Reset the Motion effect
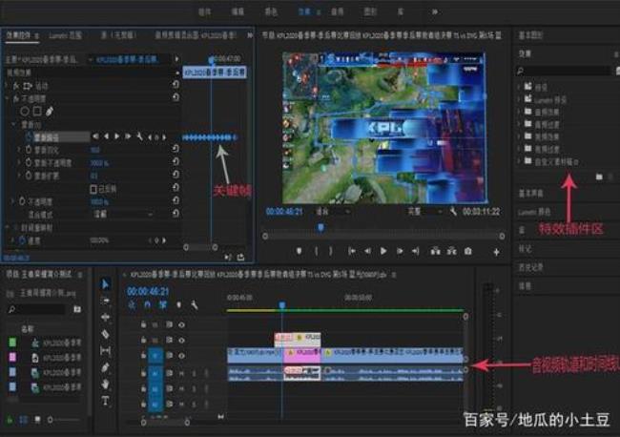Viewport: 620px width, 437px height. (x=176, y=84)
